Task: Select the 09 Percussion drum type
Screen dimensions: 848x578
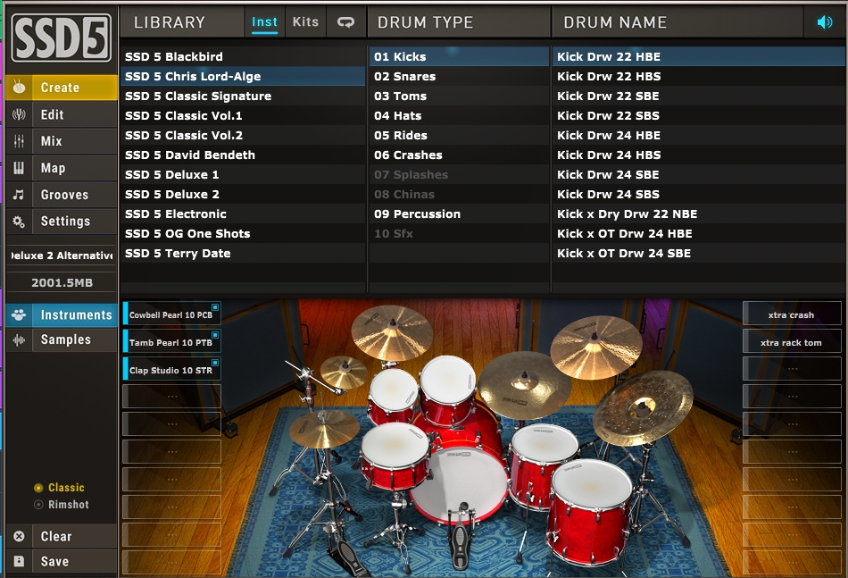Action: click(459, 214)
